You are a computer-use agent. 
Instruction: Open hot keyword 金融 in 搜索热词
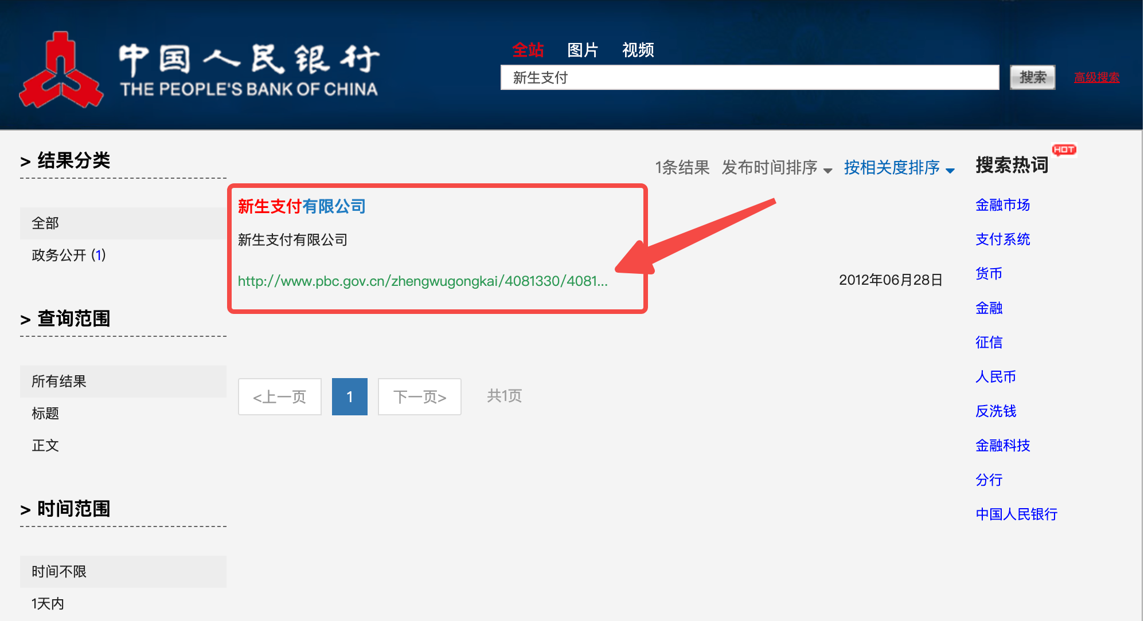(989, 308)
